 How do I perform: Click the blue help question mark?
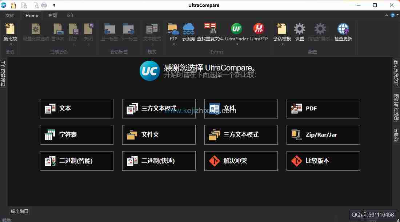click(393, 15)
